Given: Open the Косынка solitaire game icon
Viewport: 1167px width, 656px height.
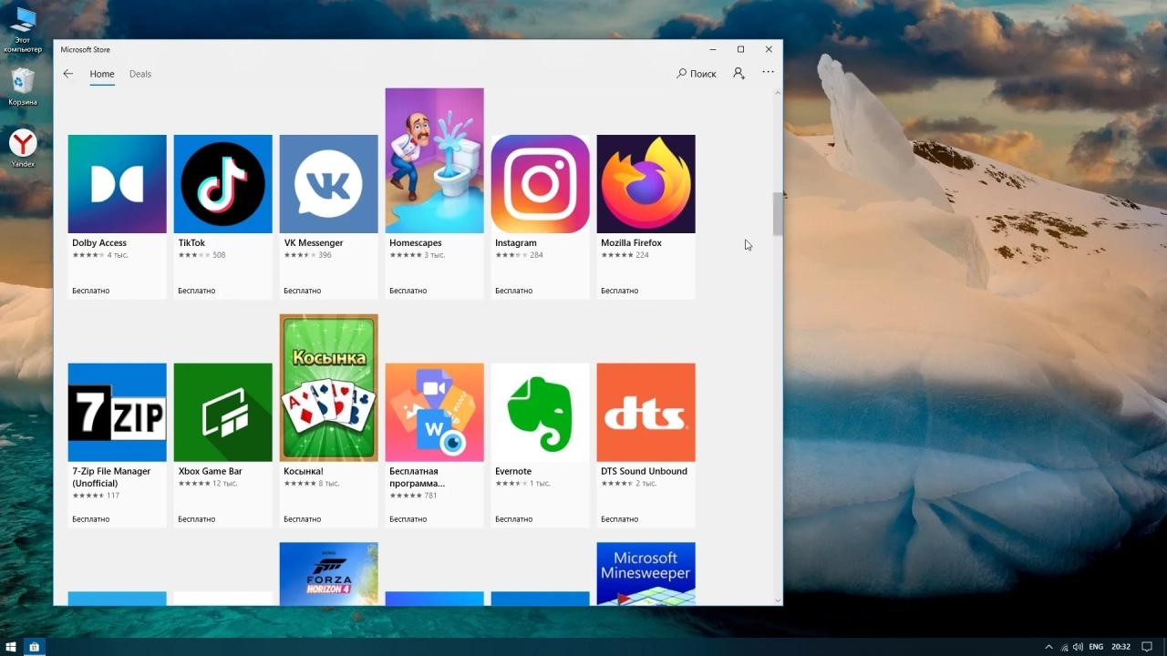Looking at the screenshot, I should (329, 388).
